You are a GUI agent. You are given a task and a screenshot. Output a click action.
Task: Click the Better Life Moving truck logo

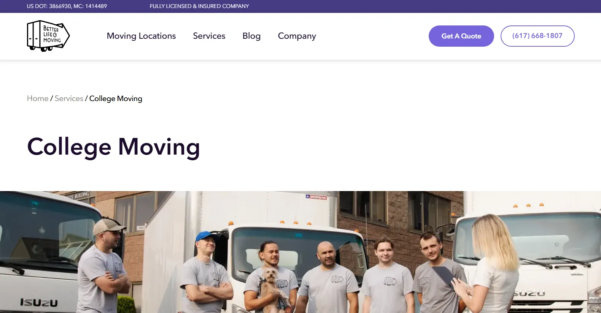(x=48, y=36)
